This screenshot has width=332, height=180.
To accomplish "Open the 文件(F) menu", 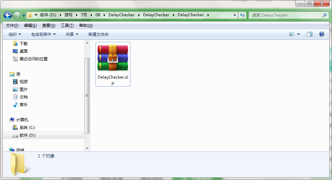I will [12, 26].
